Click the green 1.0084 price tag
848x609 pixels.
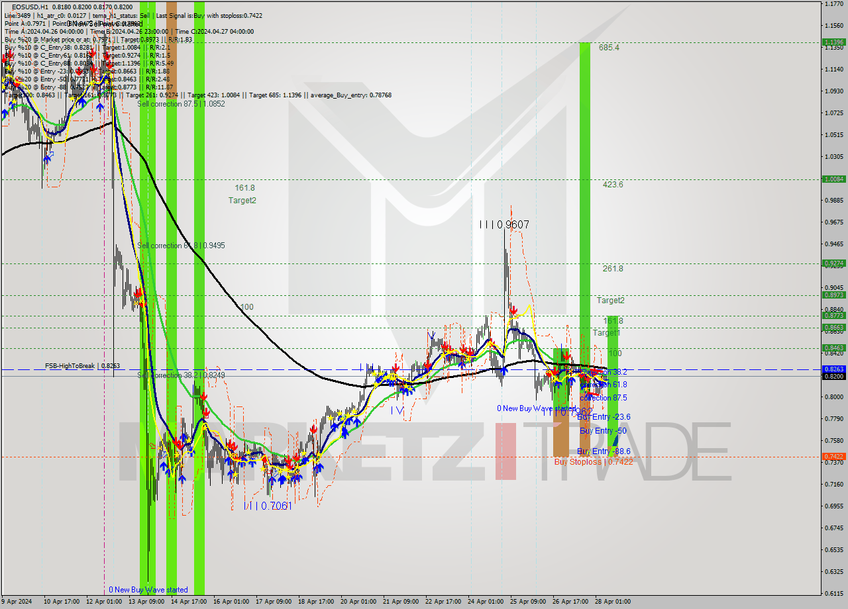(833, 179)
